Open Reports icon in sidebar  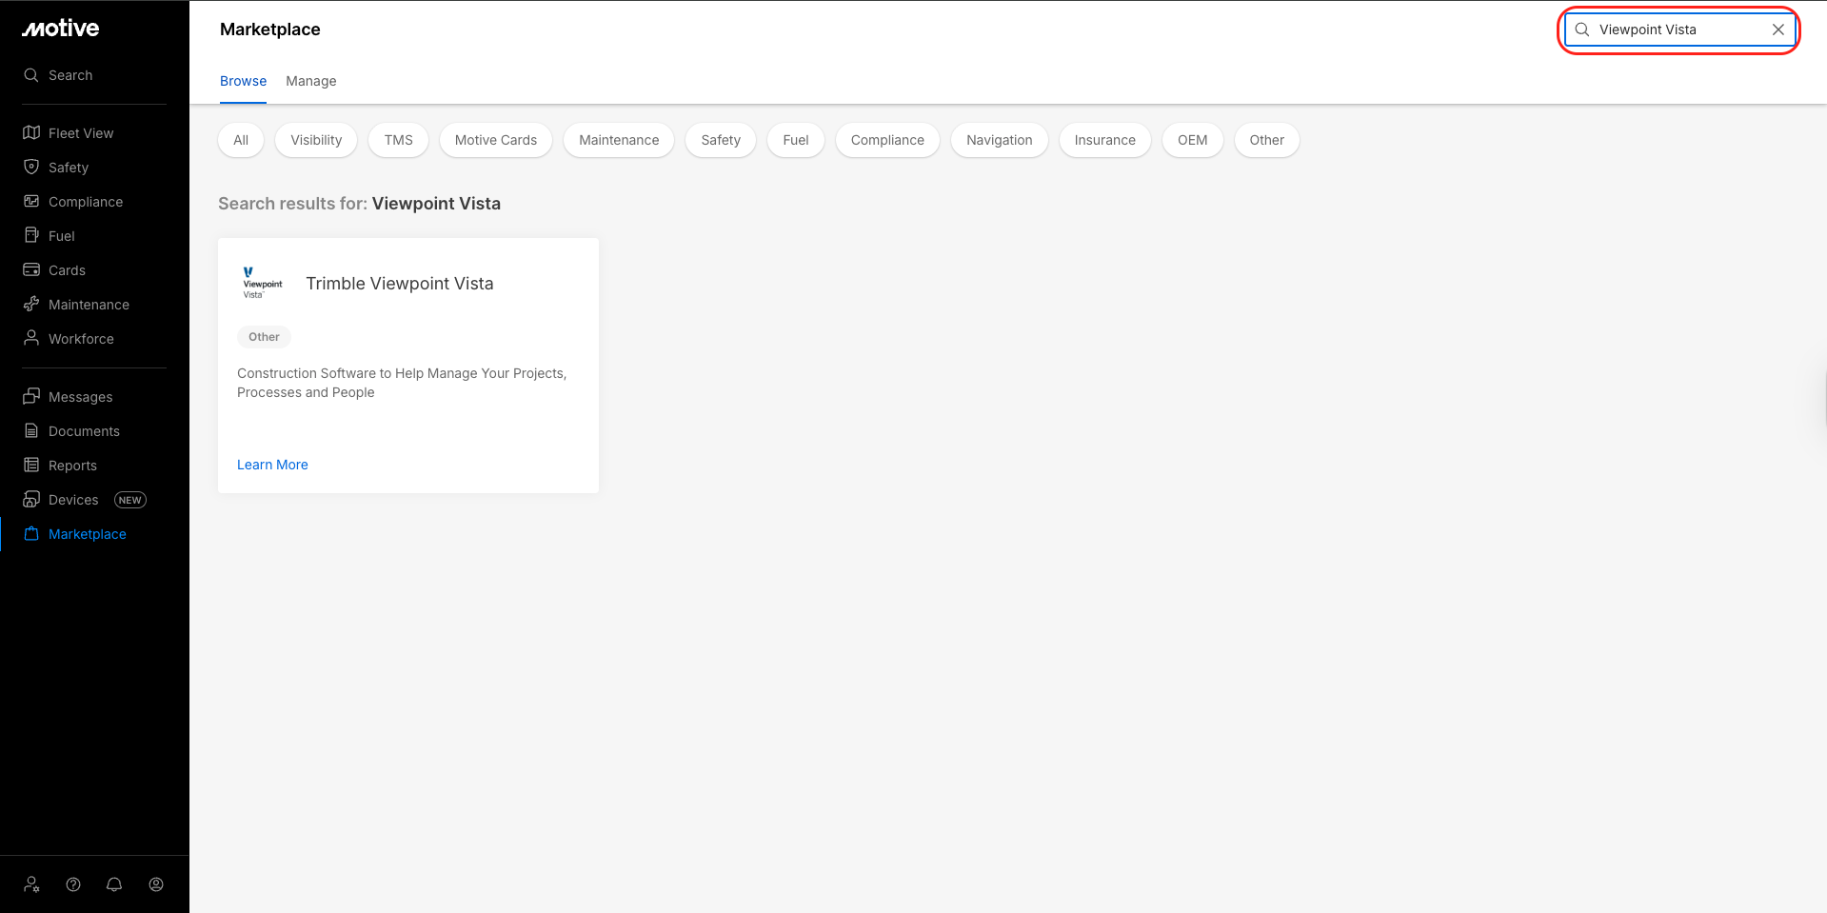pyautogui.click(x=31, y=466)
